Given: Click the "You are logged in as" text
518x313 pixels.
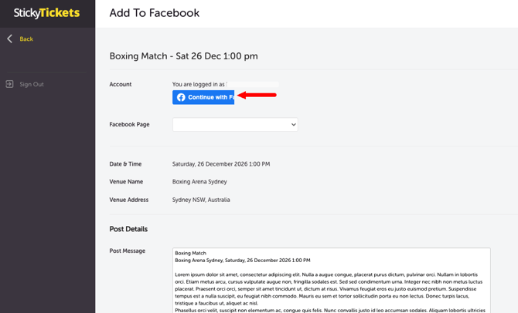Looking at the screenshot, I should click(199, 84).
